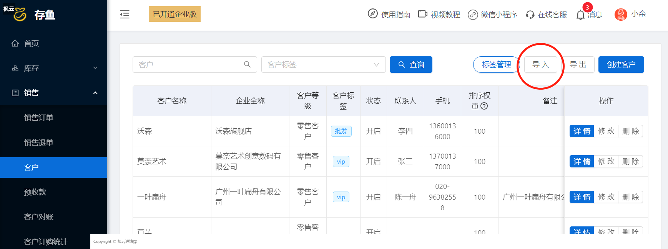
Task: Open the 消息 notification bell
Action: tap(580, 15)
